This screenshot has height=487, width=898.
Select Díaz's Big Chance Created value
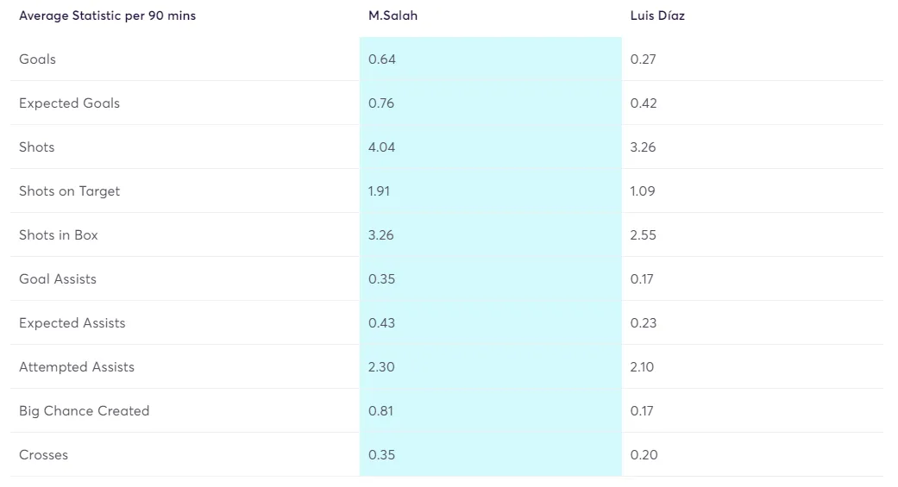click(x=642, y=411)
